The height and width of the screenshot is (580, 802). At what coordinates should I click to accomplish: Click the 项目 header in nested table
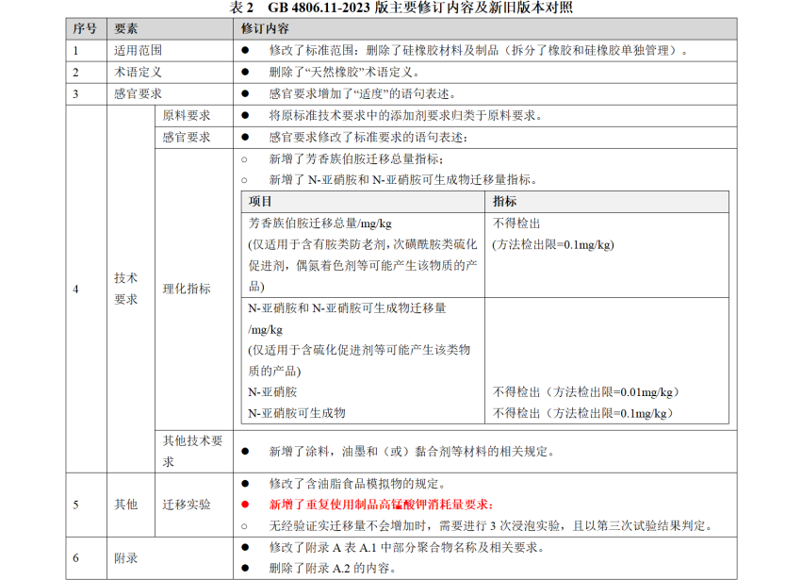(261, 202)
